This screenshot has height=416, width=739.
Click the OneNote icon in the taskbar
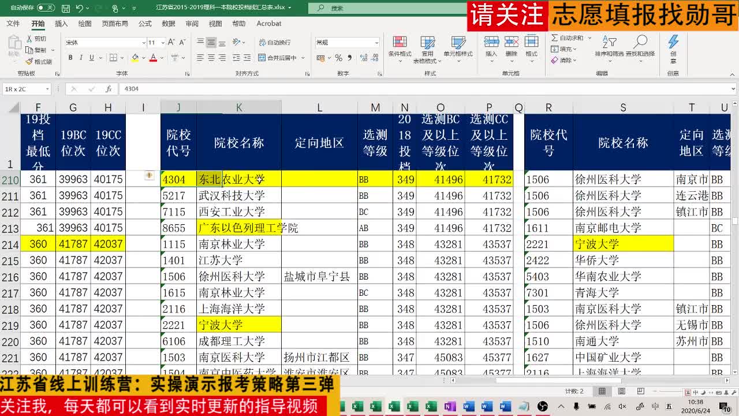450,407
